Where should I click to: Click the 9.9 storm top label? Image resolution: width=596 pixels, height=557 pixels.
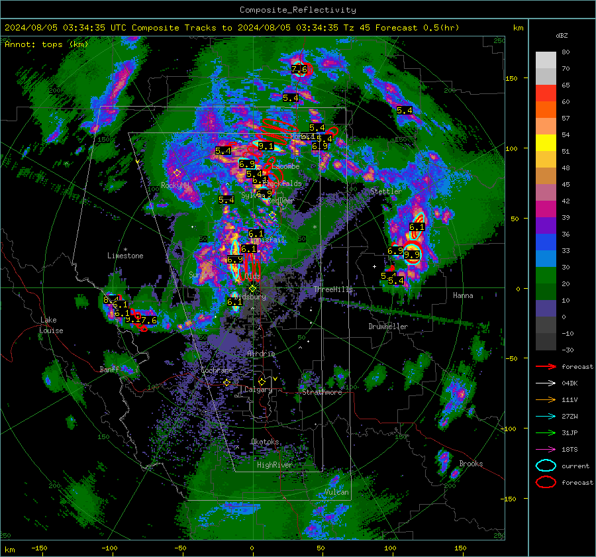(412, 255)
